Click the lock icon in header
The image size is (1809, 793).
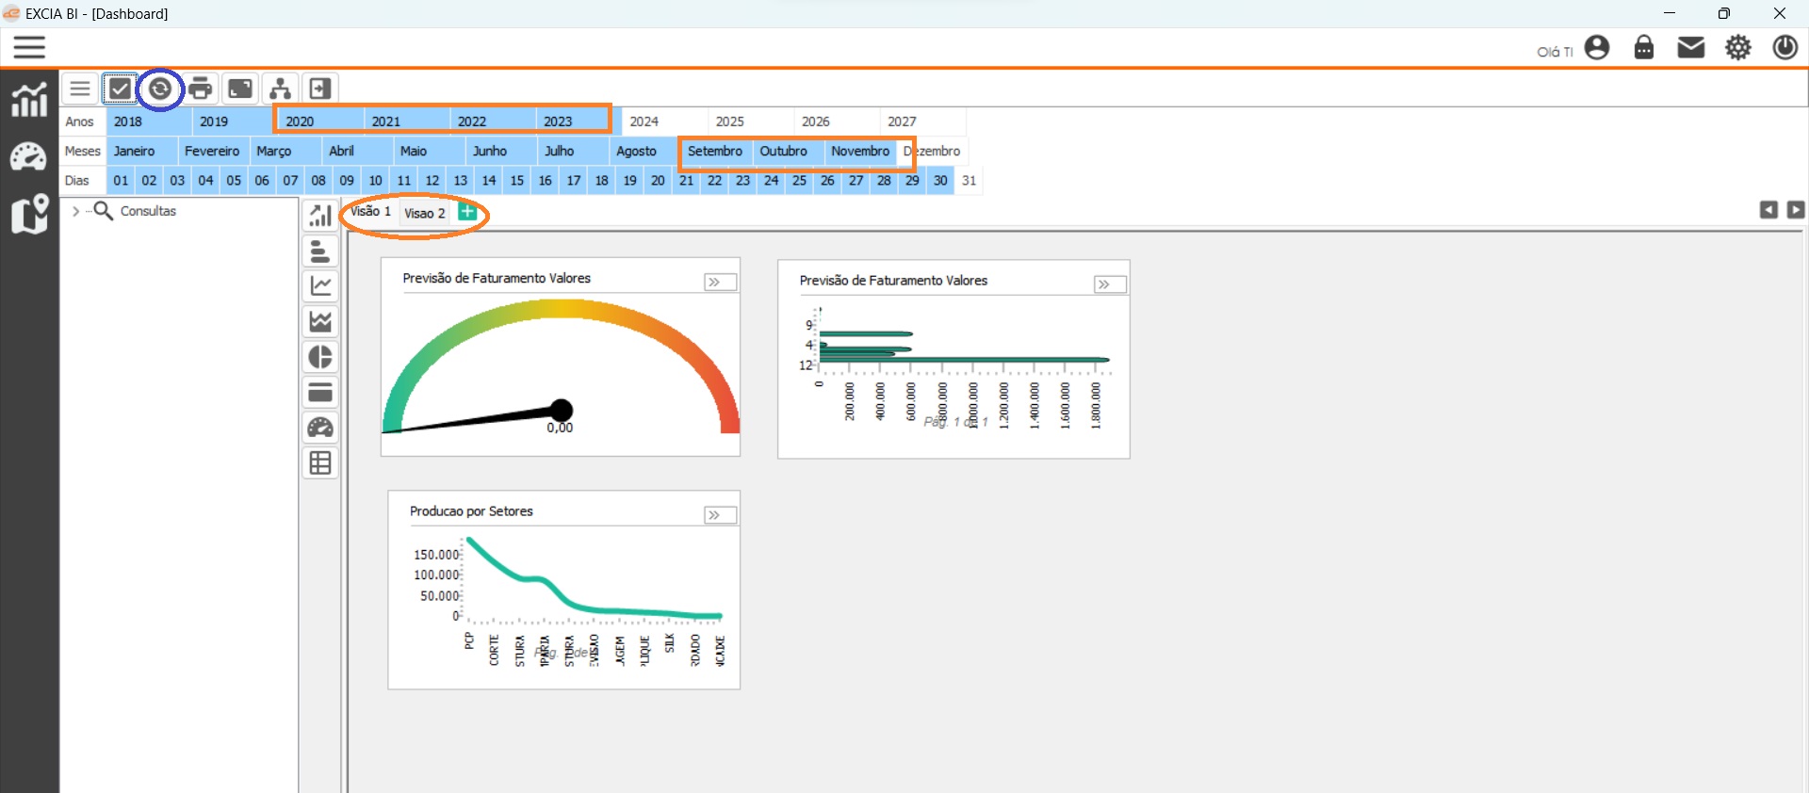1643,47
